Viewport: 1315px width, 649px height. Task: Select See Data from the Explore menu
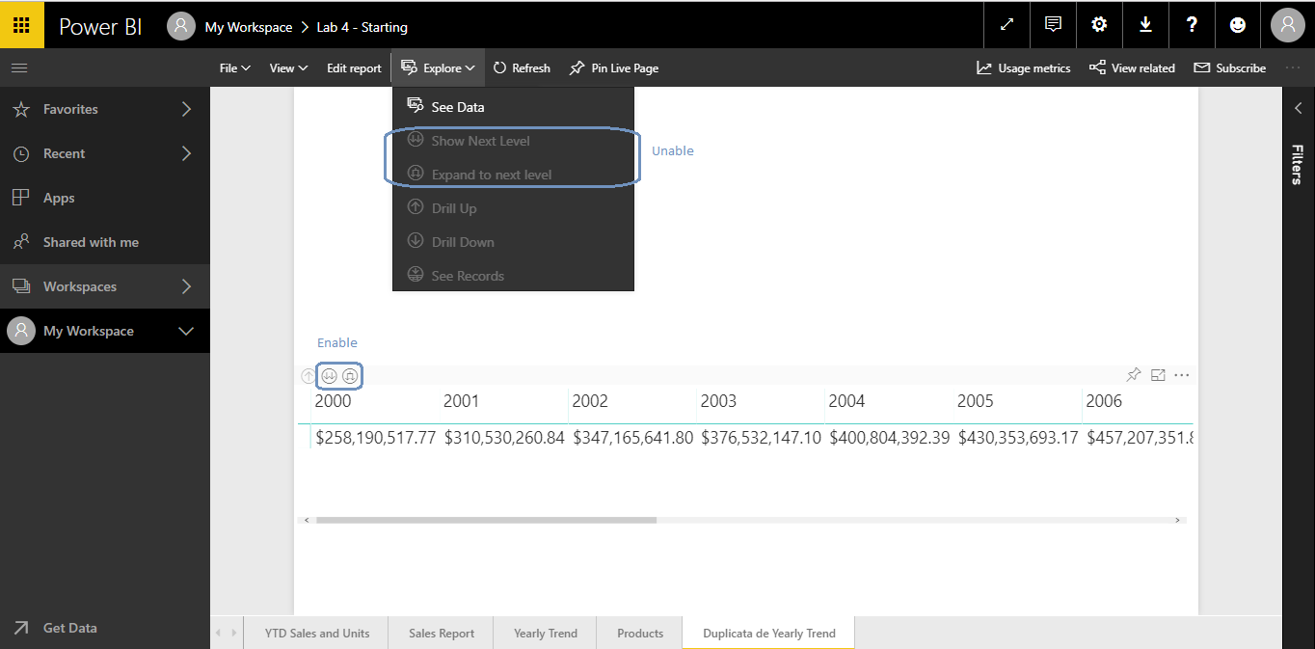(x=513, y=107)
